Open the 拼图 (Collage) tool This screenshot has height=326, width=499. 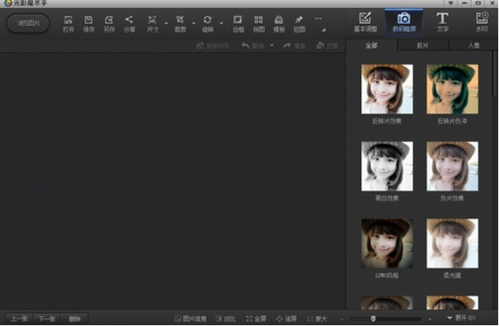[259, 22]
